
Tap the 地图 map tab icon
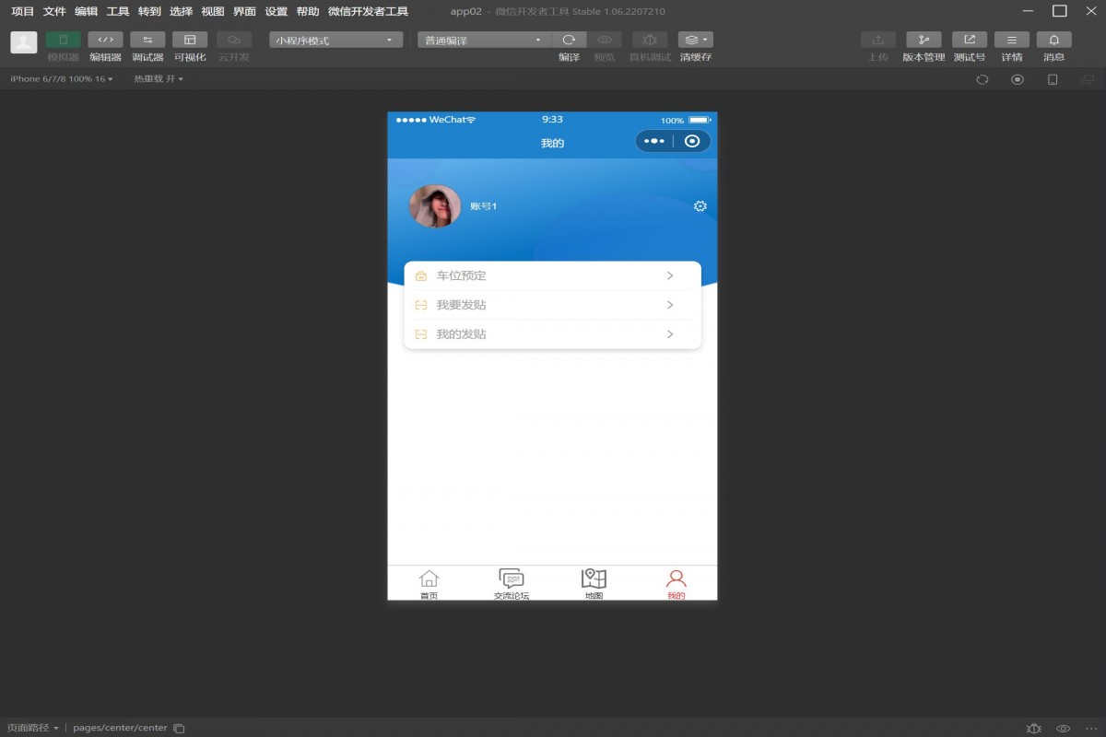[x=594, y=579]
